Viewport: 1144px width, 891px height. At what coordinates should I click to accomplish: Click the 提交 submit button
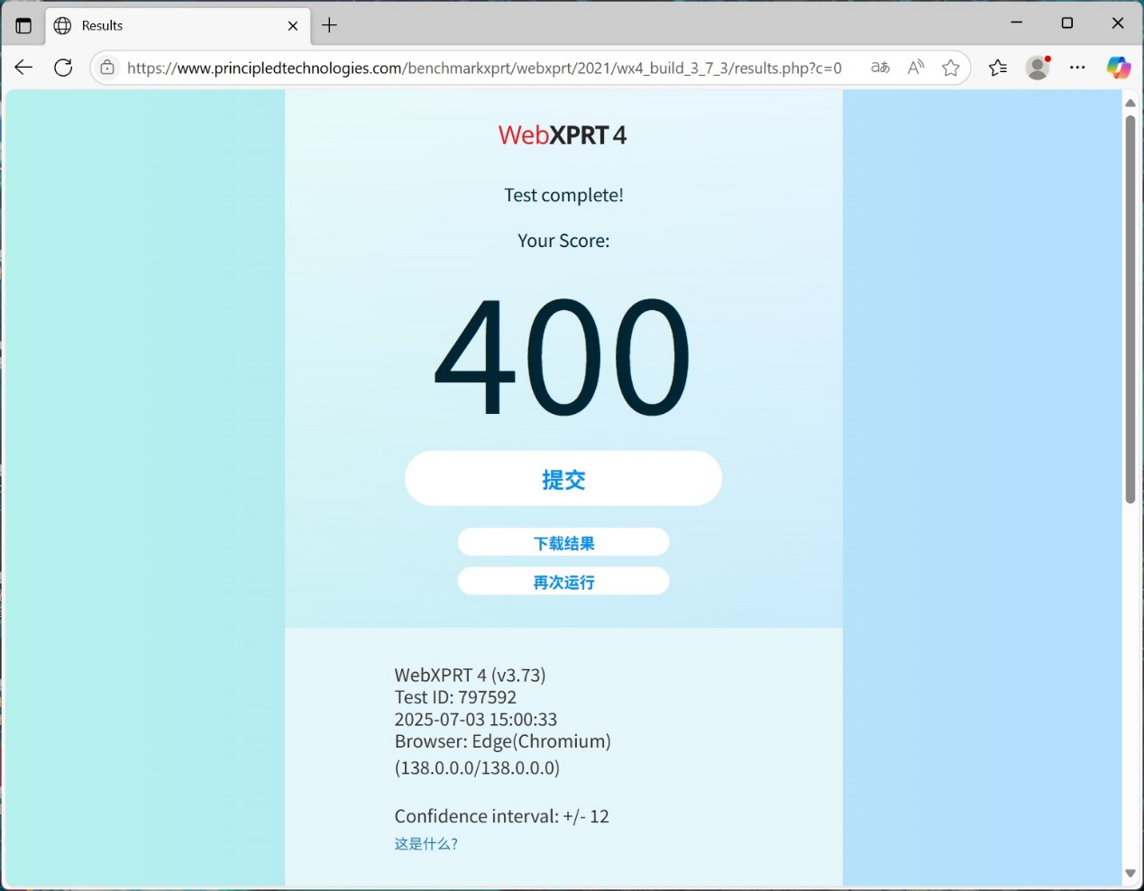pyautogui.click(x=563, y=479)
